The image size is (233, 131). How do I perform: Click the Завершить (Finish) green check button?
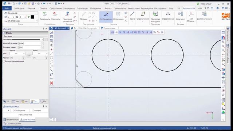tap(45, 16)
